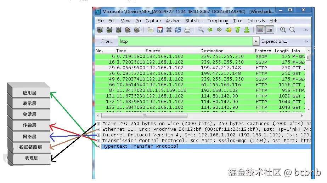Open the File menu
The width and height of the screenshot is (327, 183).
point(100,21)
